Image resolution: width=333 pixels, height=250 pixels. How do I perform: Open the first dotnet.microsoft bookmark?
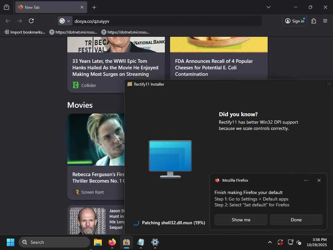coord(73,32)
